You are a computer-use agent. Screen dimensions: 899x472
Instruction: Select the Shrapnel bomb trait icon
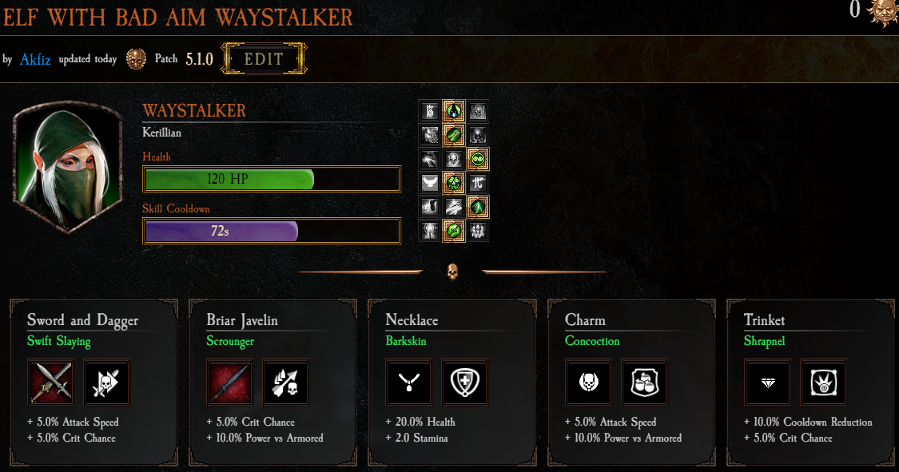pos(823,382)
